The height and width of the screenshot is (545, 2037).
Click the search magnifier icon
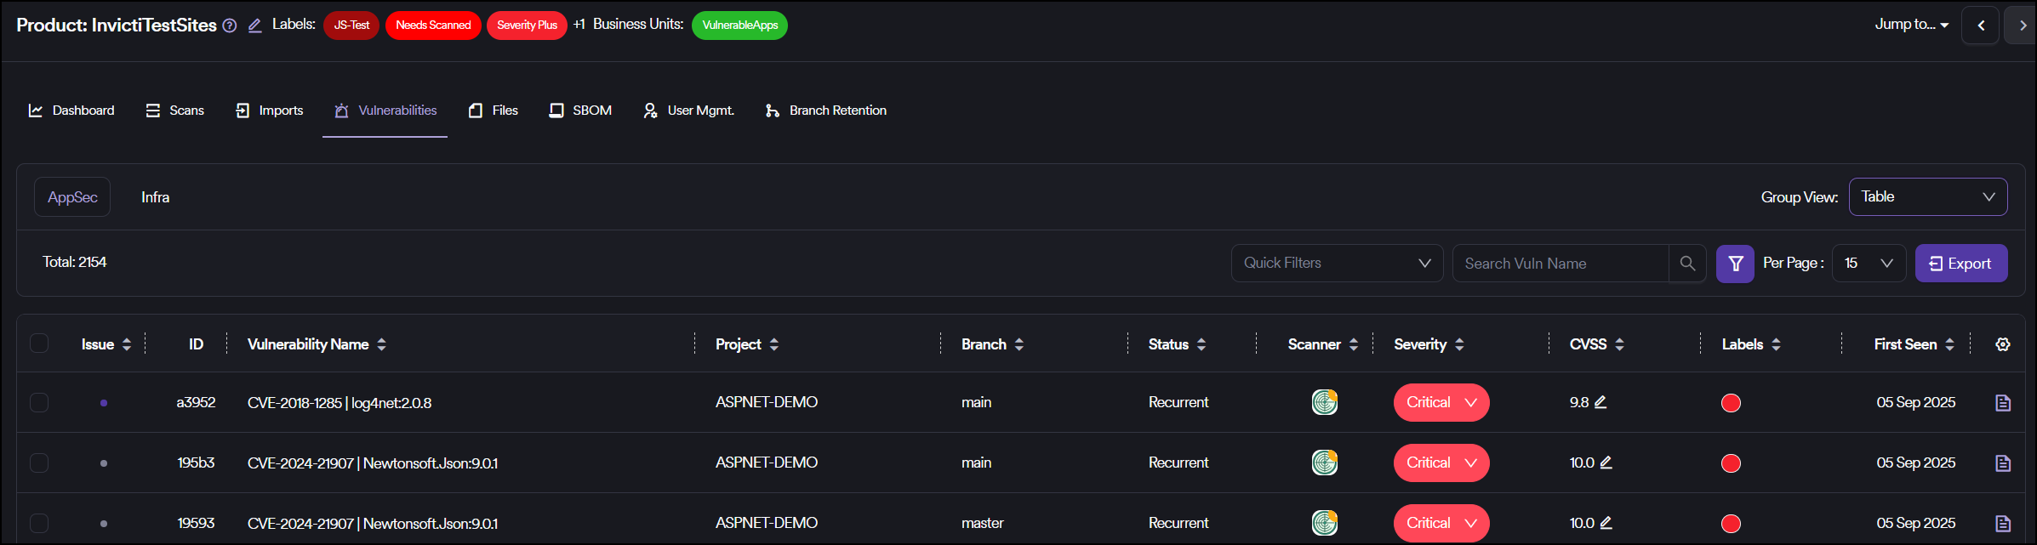[x=1687, y=264]
